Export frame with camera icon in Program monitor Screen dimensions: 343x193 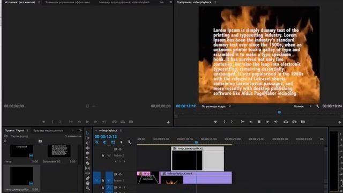click(302, 122)
